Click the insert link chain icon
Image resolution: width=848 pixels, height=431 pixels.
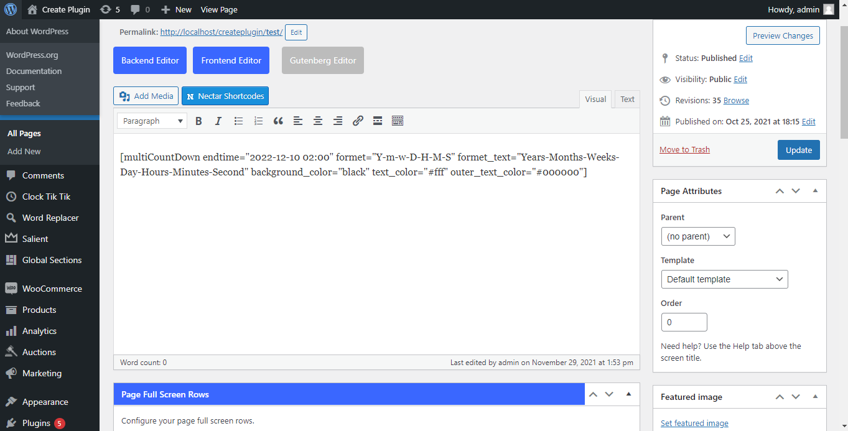[358, 121]
